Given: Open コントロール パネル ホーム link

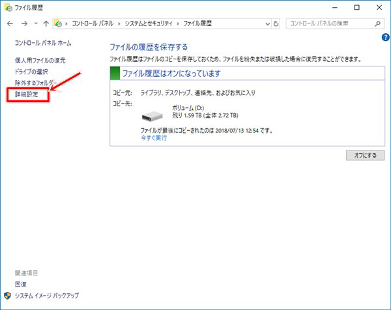Looking at the screenshot, I should 43,43.
